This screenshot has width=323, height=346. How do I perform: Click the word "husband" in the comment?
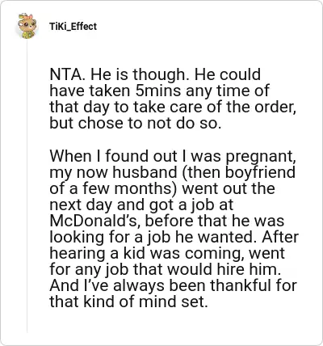coord(145,172)
